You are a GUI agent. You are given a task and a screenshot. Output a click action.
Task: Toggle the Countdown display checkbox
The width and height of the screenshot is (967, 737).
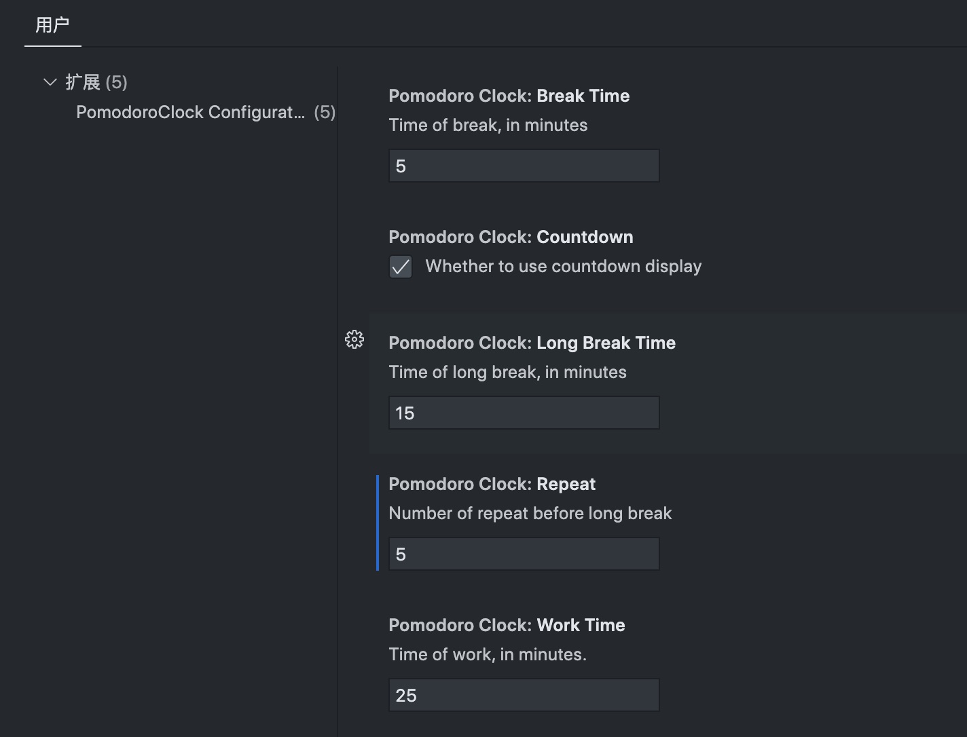[x=401, y=267]
